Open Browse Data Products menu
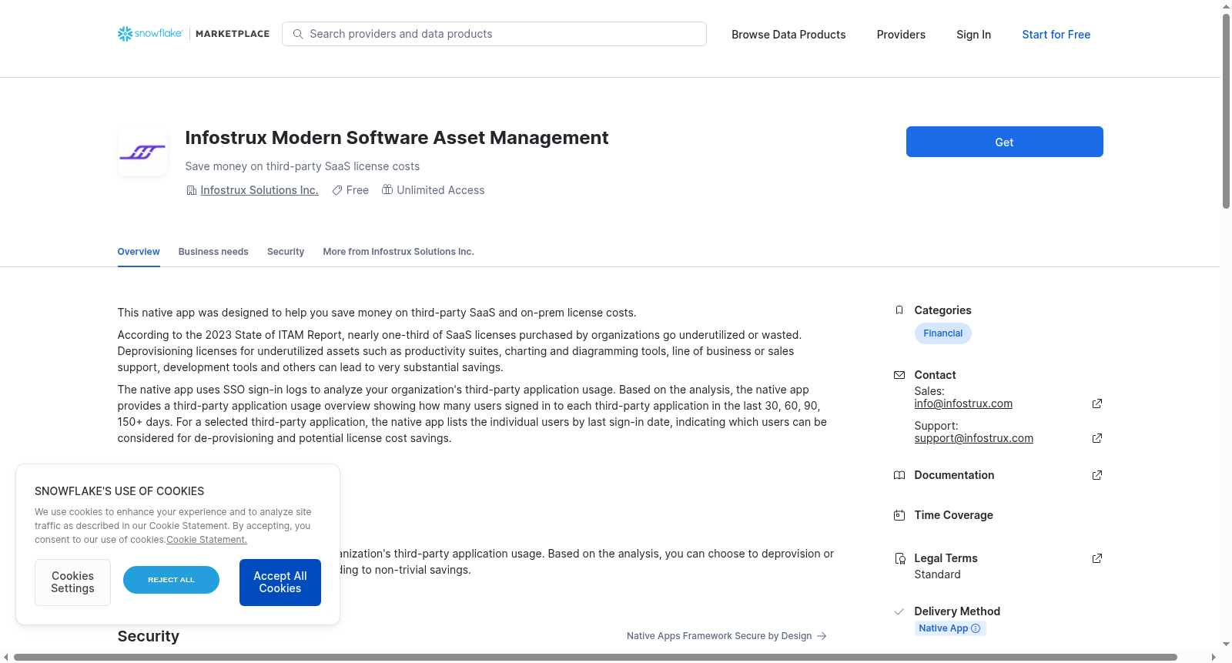The width and height of the screenshot is (1232, 663). (788, 35)
